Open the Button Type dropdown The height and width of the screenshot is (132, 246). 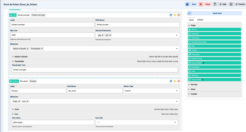(x=177, y=91)
